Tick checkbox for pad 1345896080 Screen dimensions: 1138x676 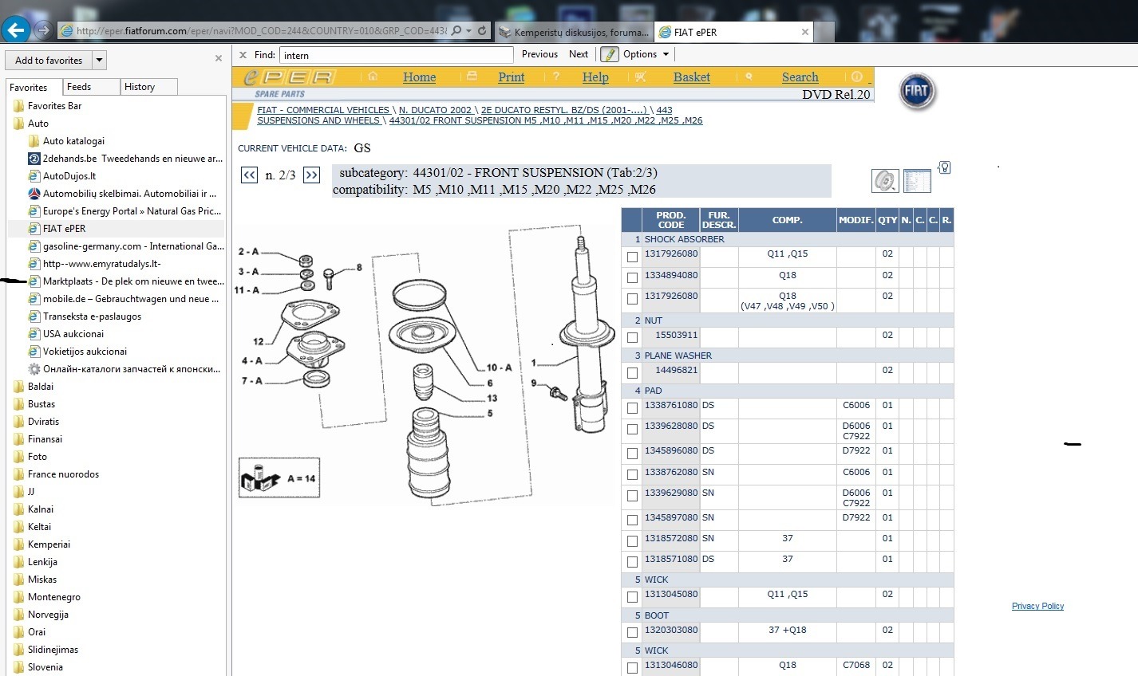633,453
